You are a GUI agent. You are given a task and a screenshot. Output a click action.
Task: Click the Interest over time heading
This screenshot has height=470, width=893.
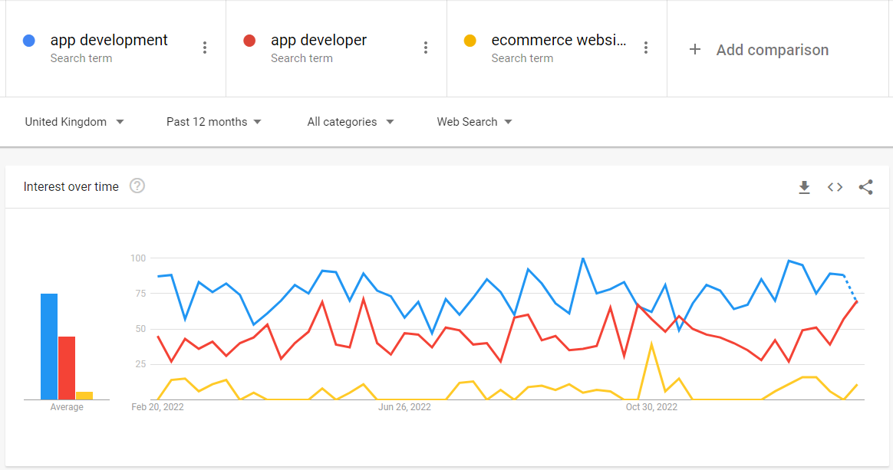point(71,186)
